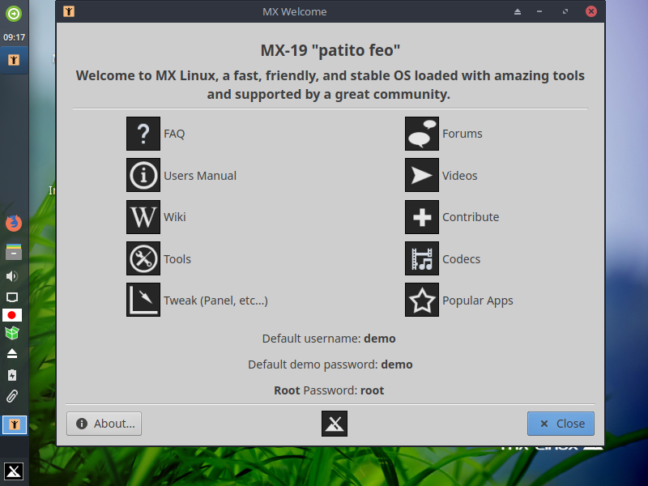Click the 09:17 panel clock
The image size is (648, 486).
[14, 37]
